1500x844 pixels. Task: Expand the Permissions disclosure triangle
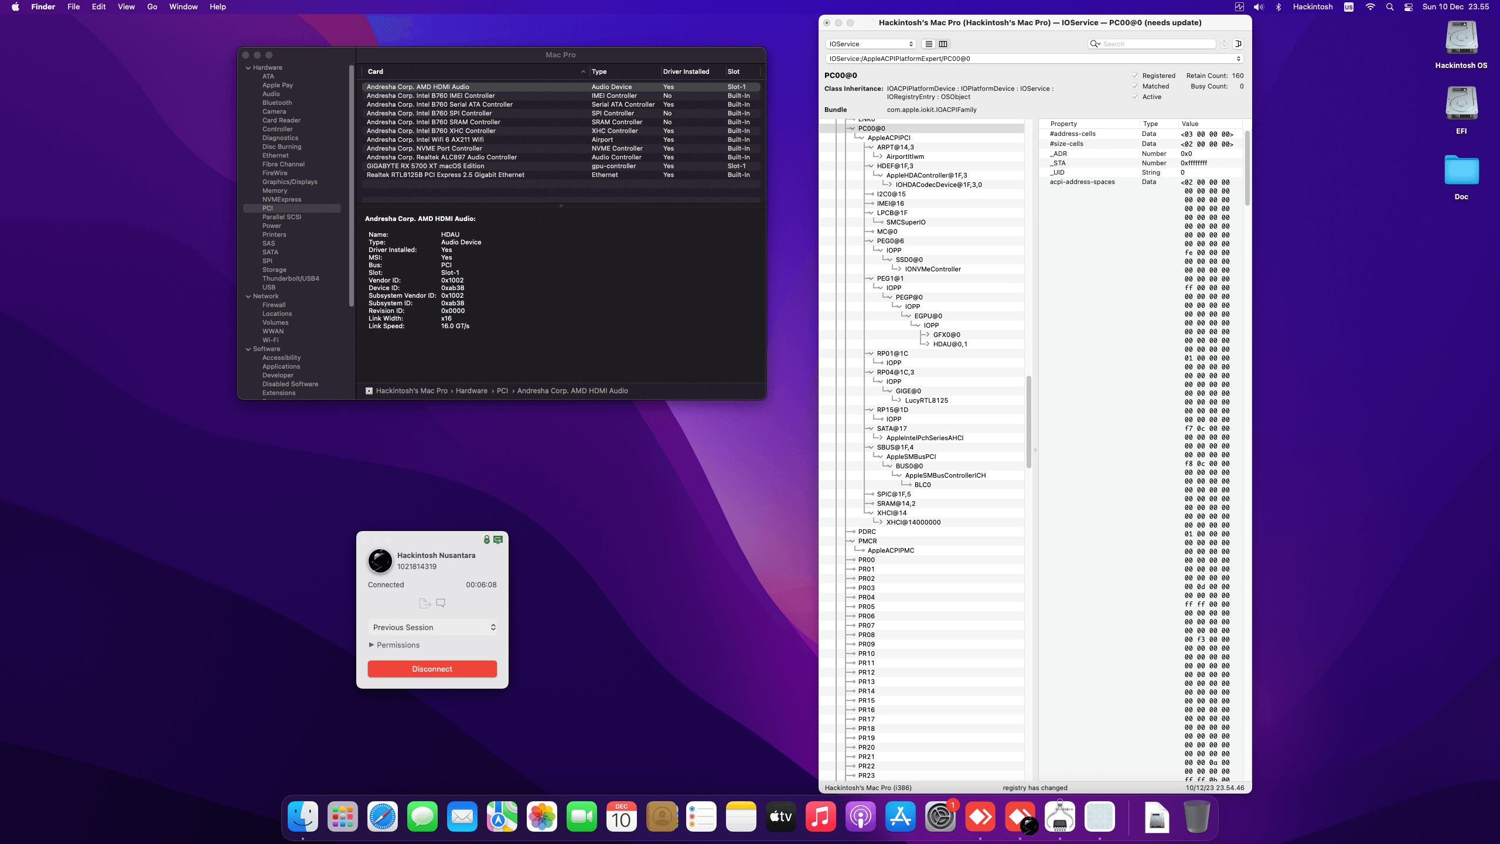tap(371, 645)
